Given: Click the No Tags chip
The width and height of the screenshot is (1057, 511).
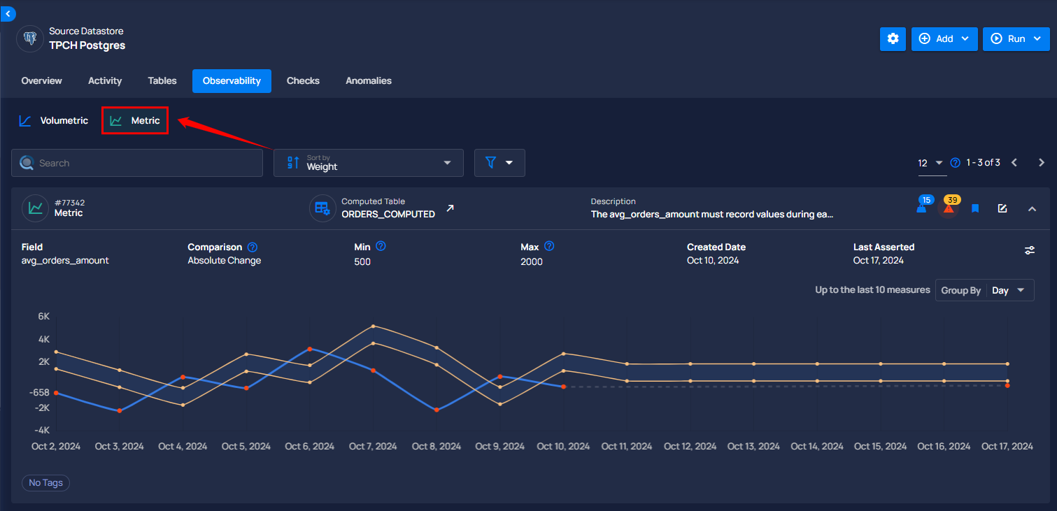Looking at the screenshot, I should [x=45, y=483].
